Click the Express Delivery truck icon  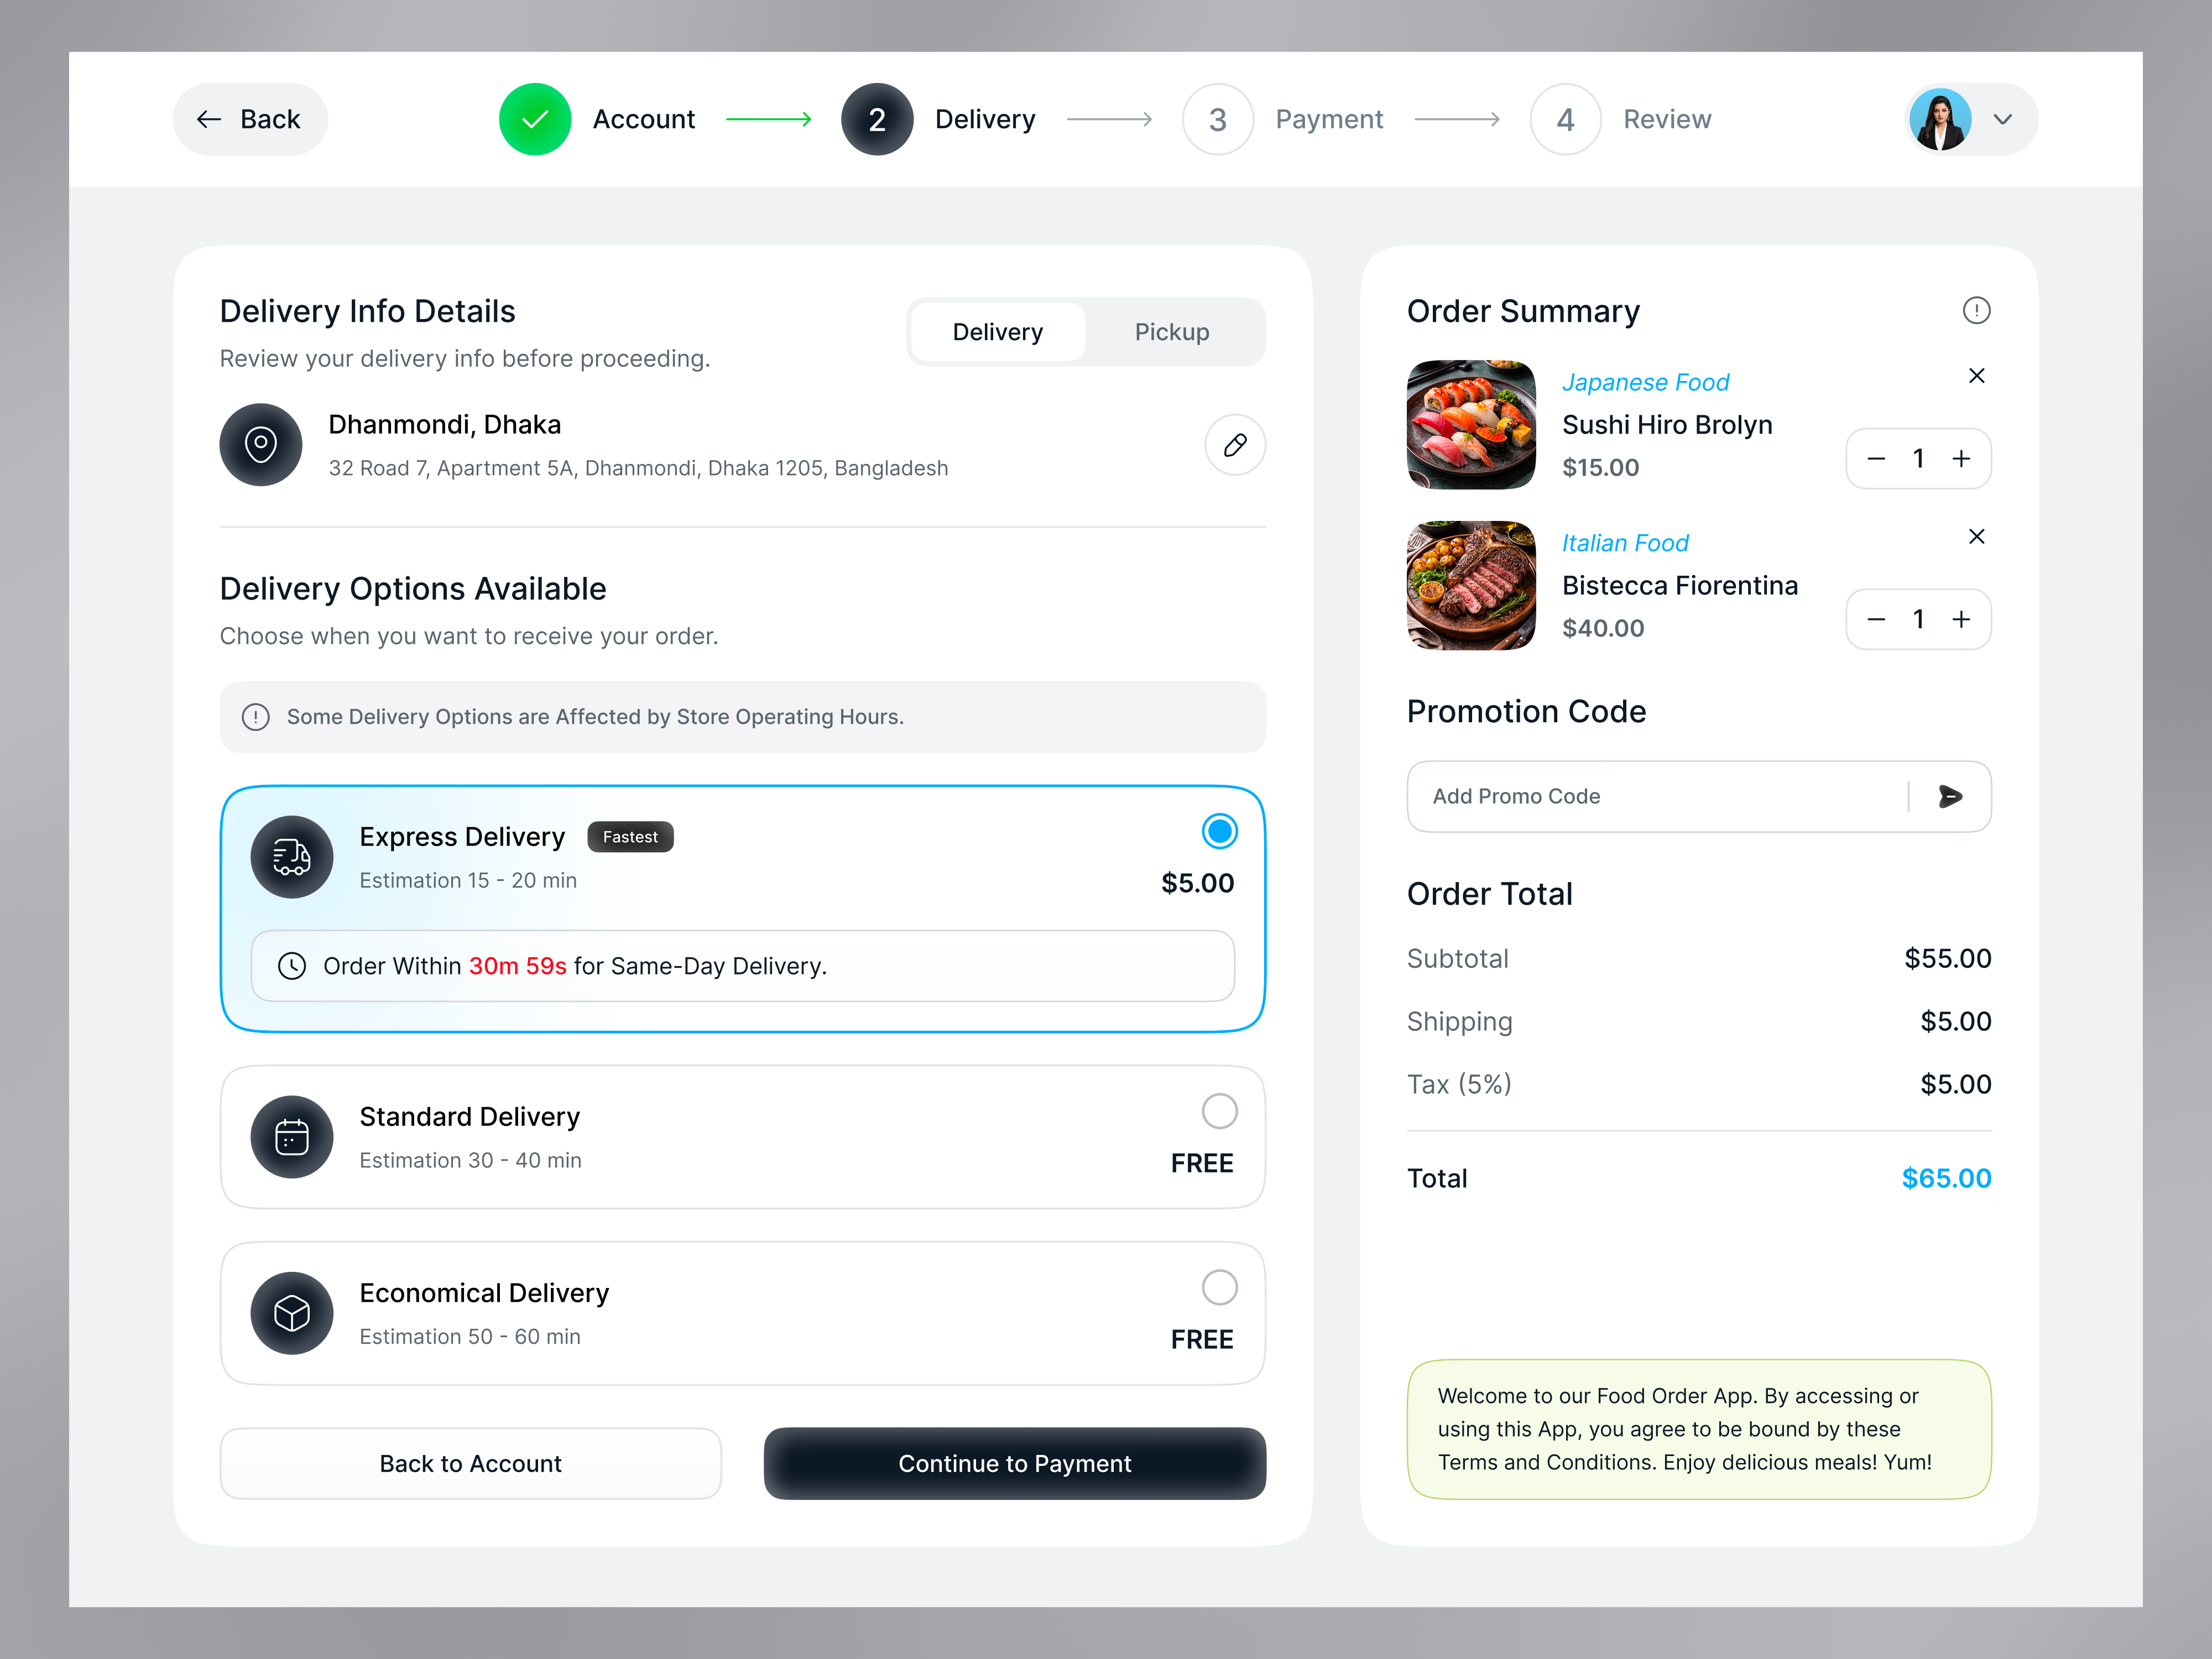pos(291,857)
